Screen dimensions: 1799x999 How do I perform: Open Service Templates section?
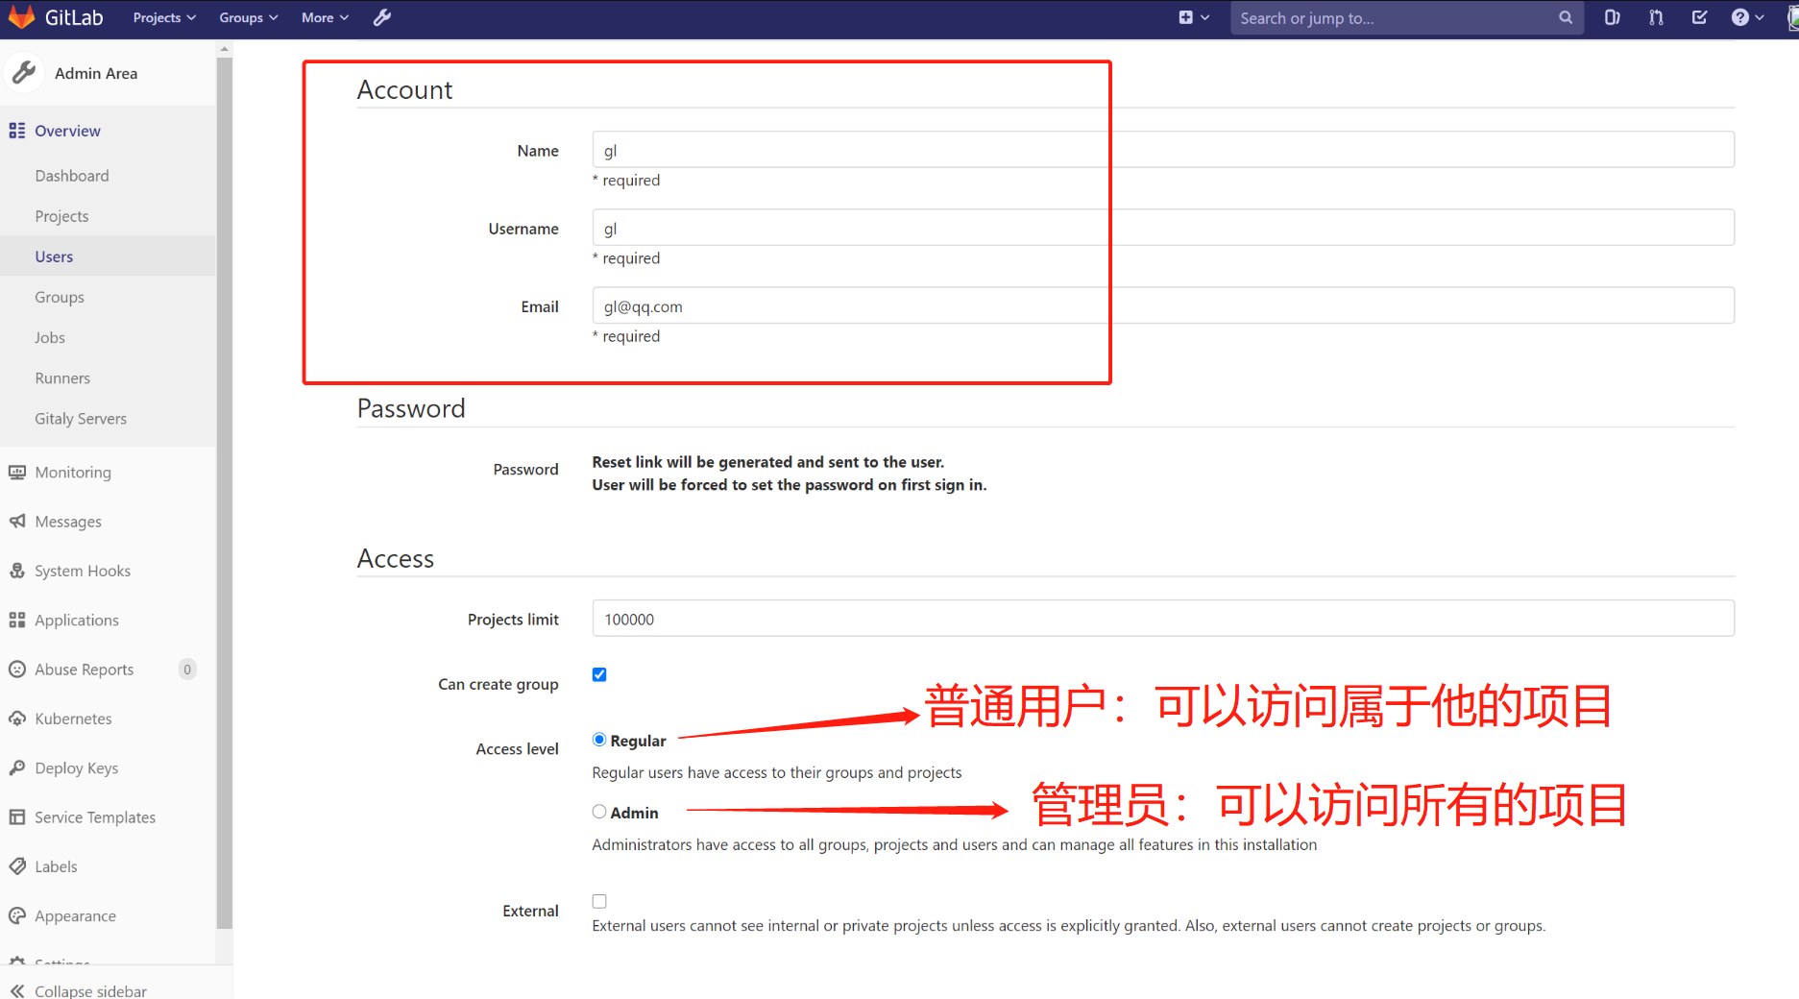coord(95,817)
